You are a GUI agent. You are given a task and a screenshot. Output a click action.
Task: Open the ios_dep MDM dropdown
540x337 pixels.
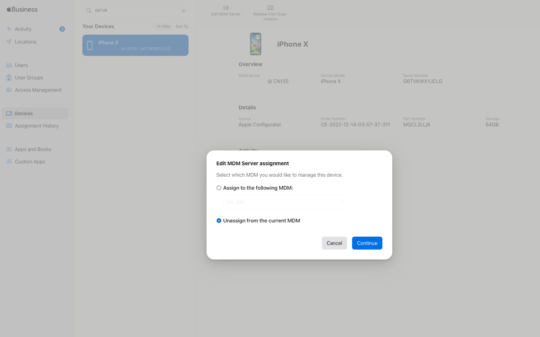click(285, 202)
